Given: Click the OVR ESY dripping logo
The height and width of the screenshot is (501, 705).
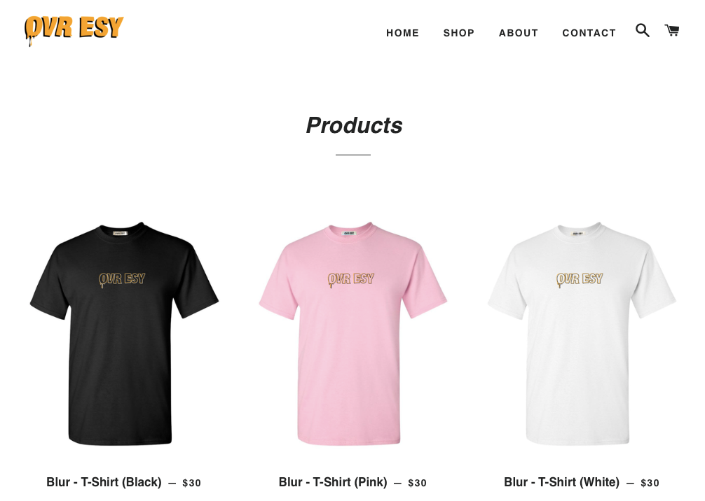Looking at the screenshot, I should [x=74, y=31].
